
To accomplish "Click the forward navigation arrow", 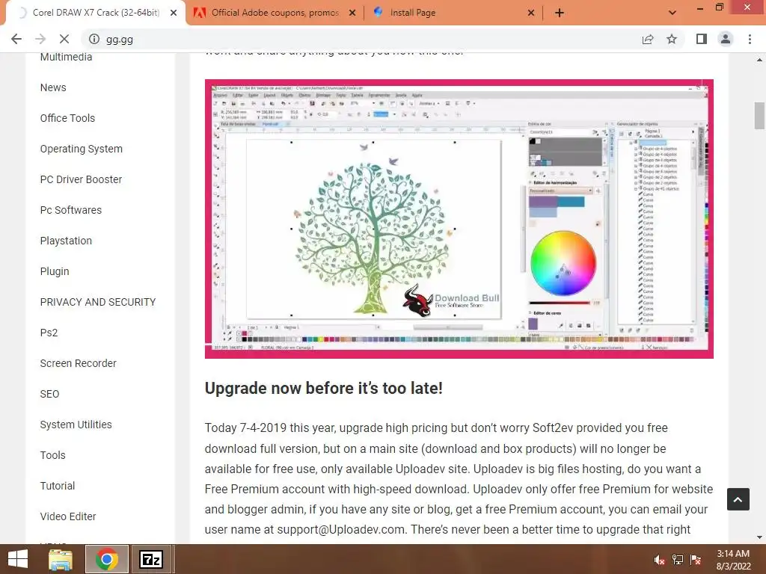I will coord(40,39).
